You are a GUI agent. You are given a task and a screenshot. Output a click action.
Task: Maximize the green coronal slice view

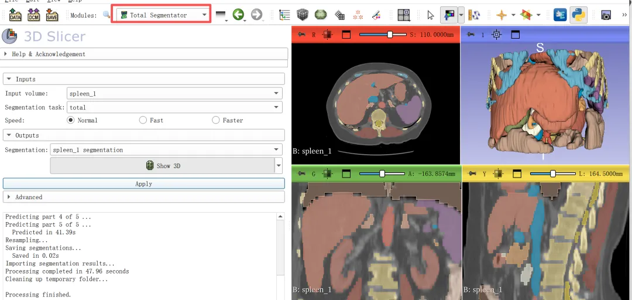[346, 174]
